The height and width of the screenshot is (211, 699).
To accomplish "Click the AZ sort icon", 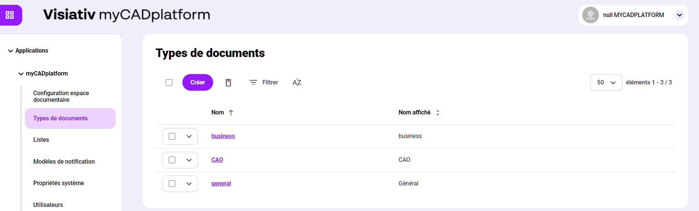I will coord(297,83).
